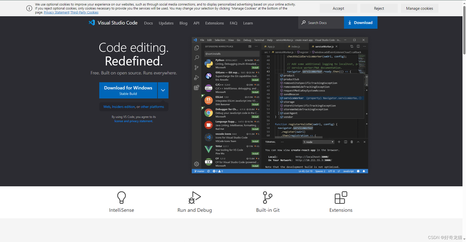The image size is (466, 242).
Task: Click the blue Download button in header
Action: click(x=360, y=22)
